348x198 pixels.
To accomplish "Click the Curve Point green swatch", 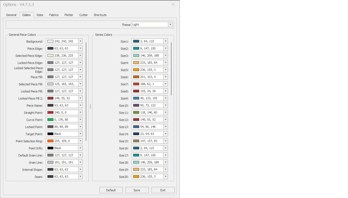I will (x=50, y=120).
